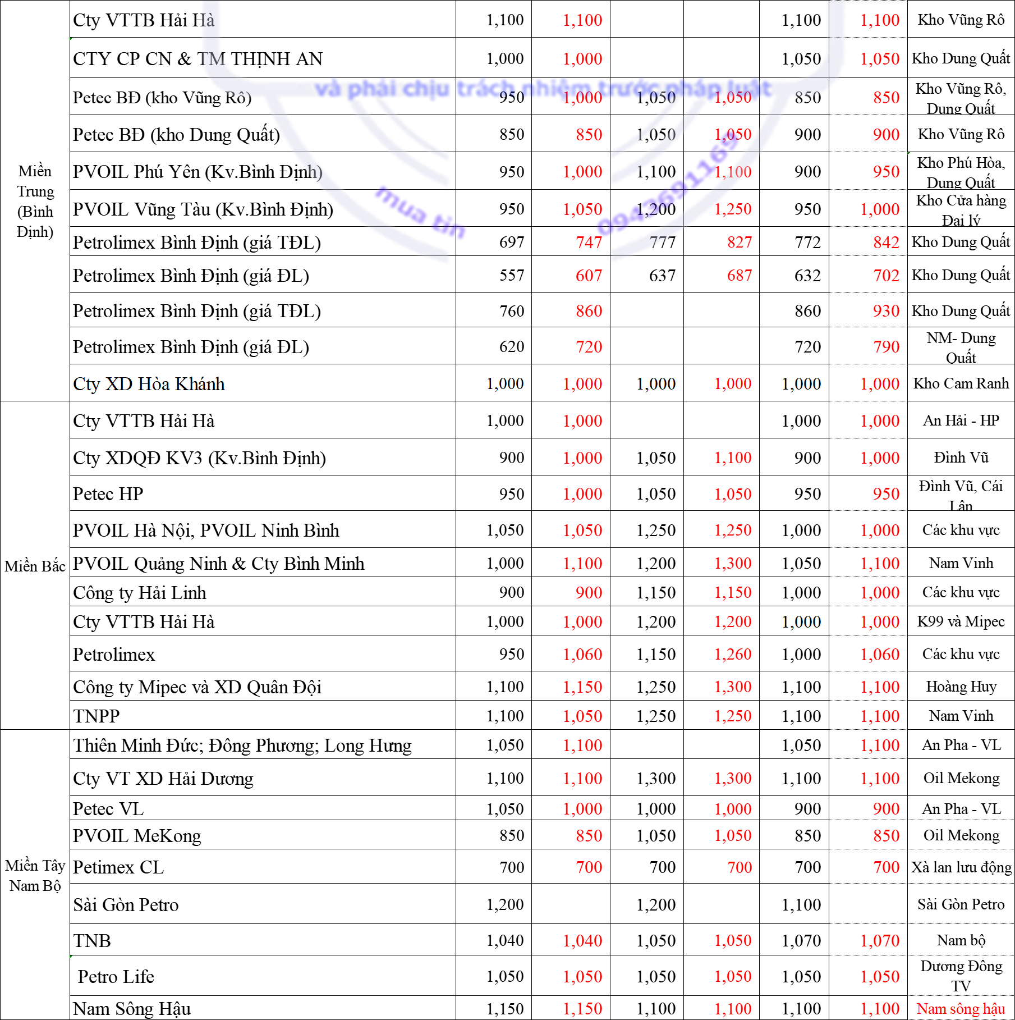Click the value 697 in Petrolimex row
This screenshot has height=1020, width=1015.
tap(511, 243)
